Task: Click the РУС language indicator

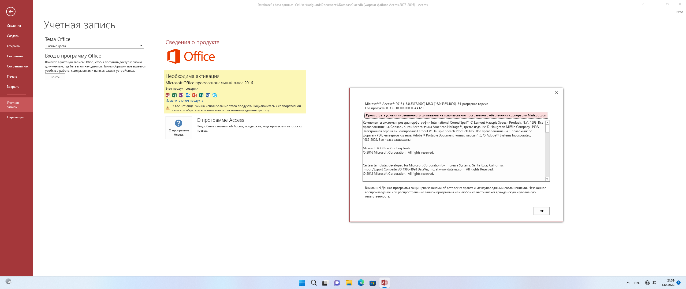Action: [x=637, y=283]
